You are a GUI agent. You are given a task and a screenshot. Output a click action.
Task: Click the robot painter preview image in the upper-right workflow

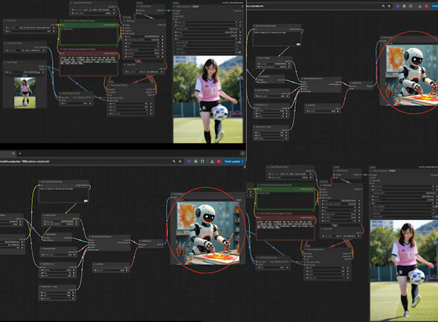coord(412,71)
